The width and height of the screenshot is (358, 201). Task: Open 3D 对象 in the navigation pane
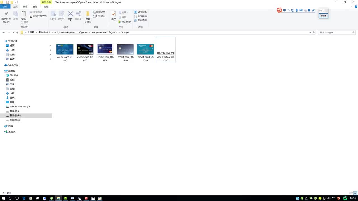(x=12, y=75)
